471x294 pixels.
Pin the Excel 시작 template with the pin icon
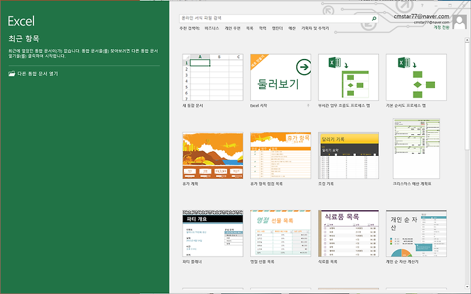pyautogui.click(x=308, y=105)
